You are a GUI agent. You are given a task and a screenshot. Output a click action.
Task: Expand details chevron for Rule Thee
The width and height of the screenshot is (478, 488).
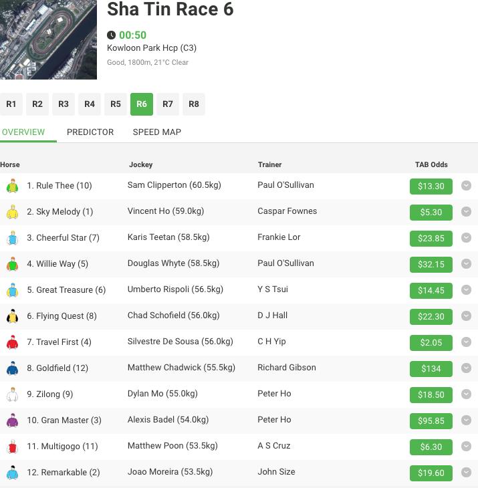[x=466, y=185]
